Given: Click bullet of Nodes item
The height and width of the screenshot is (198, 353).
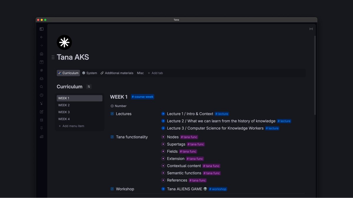Looking at the screenshot, I should click(x=163, y=137).
